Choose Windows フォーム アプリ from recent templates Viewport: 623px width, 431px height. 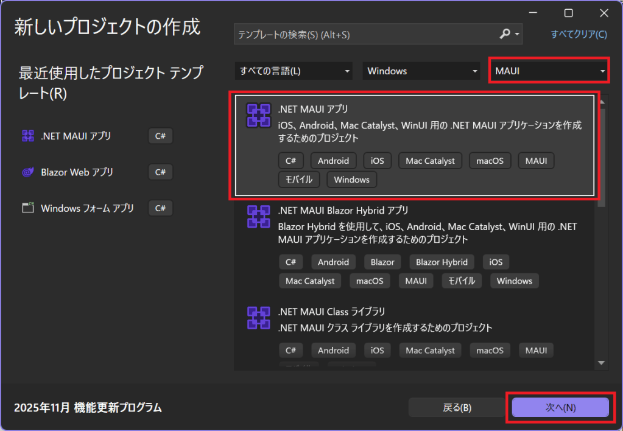pos(87,208)
